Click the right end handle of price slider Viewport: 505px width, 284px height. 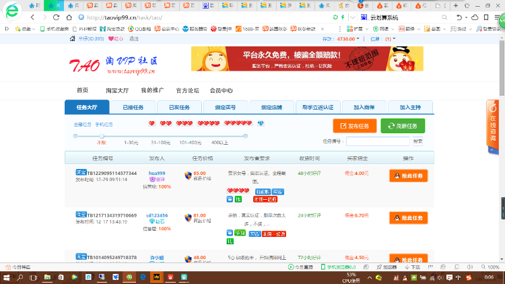click(245, 136)
